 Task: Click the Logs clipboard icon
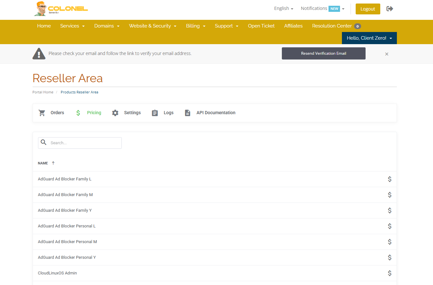pos(155,113)
